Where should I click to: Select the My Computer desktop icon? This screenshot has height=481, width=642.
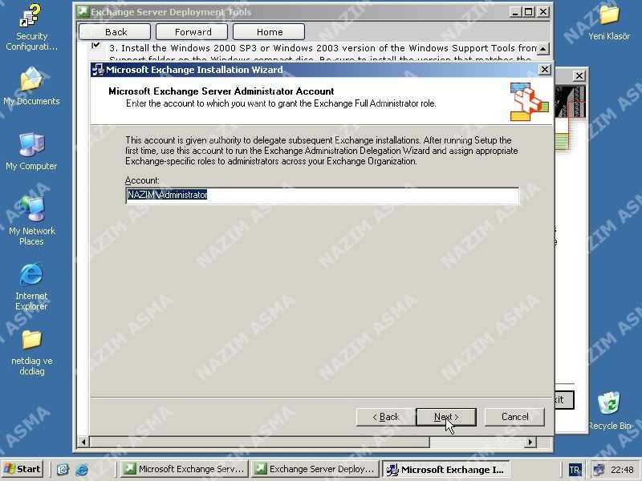31,152
